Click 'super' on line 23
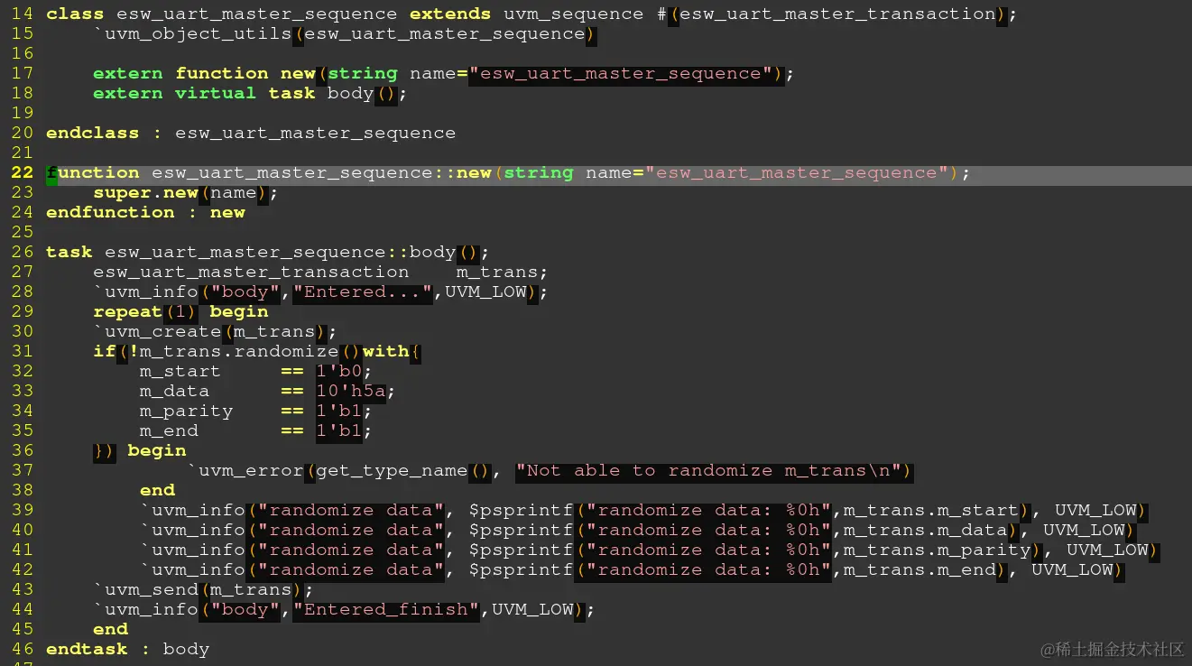 pyautogui.click(x=122, y=193)
